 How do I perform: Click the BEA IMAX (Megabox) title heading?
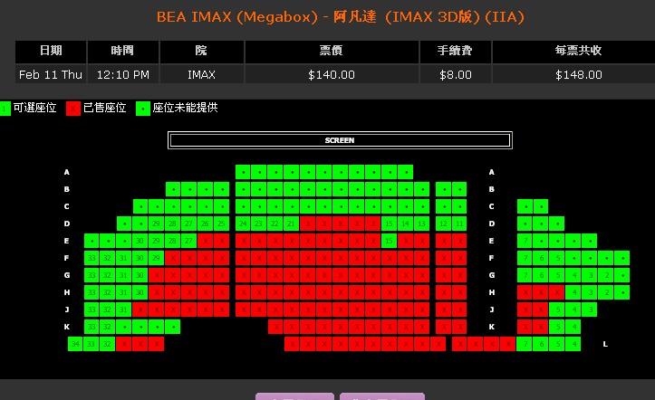tap(340, 17)
